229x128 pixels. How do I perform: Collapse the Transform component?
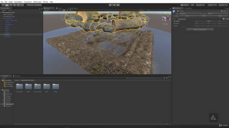[173, 19]
